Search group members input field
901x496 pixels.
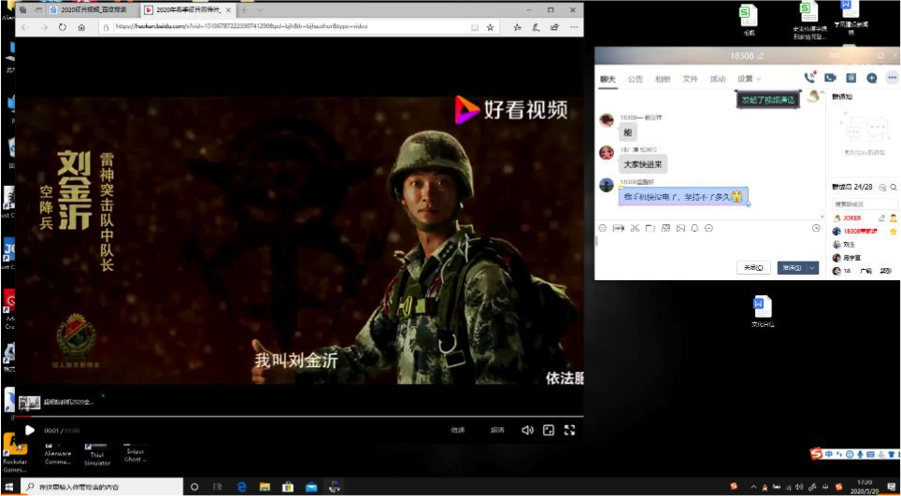tap(865, 204)
